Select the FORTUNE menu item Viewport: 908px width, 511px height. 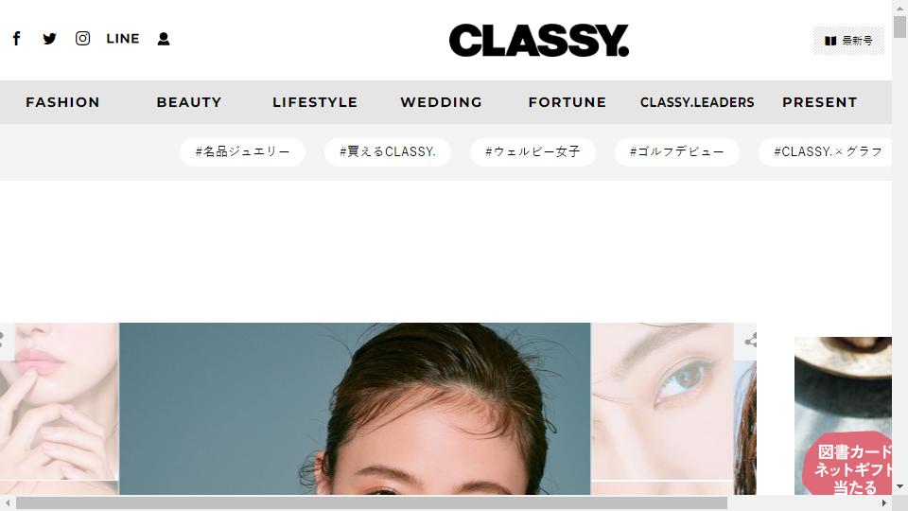point(567,102)
